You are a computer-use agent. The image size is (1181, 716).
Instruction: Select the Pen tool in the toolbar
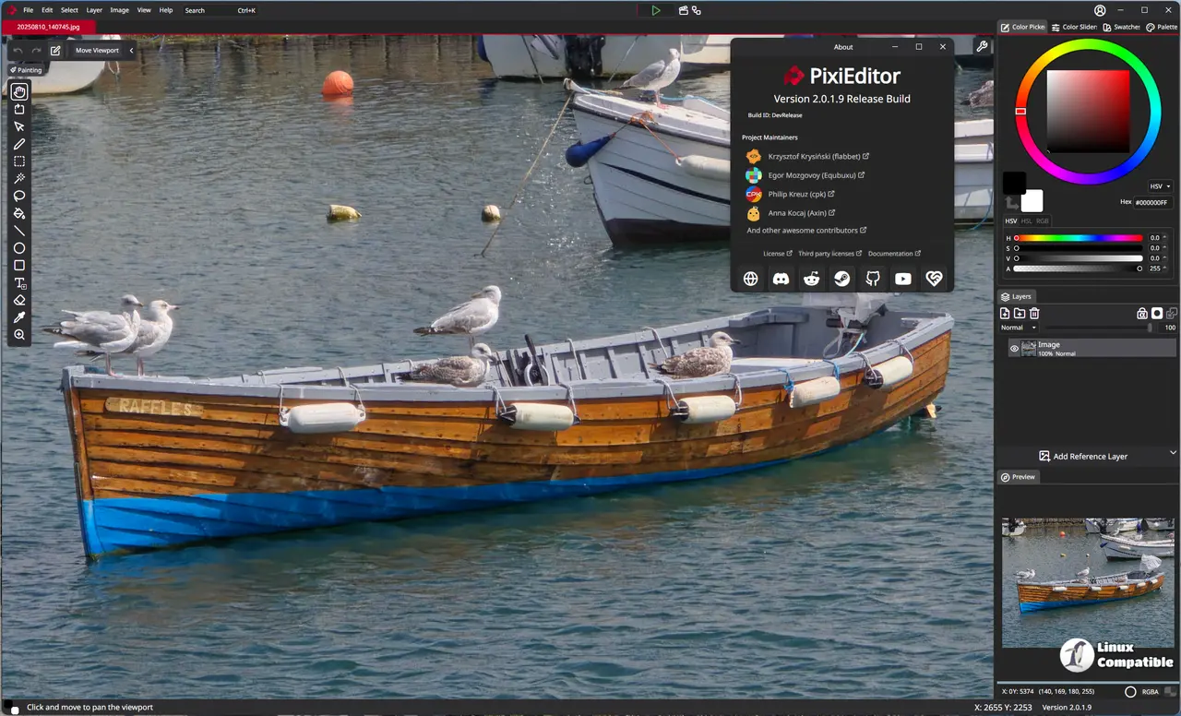click(19, 144)
